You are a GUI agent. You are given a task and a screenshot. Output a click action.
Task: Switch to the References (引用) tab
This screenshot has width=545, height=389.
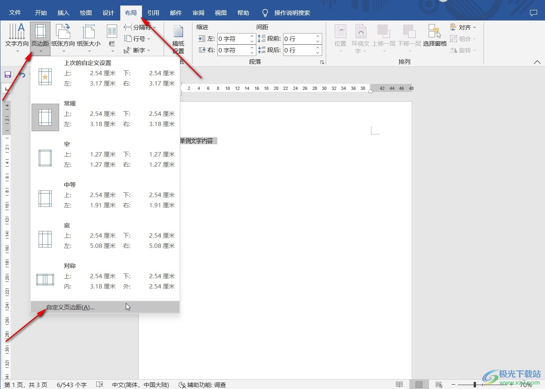(153, 13)
